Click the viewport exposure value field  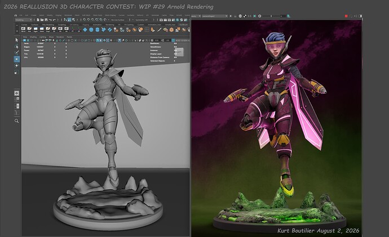pos(157,40)
